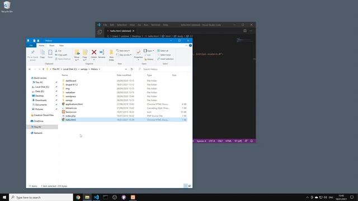Switch to large icons view in Explorer status bar
The image size is (358, 201).
point(190,186)
